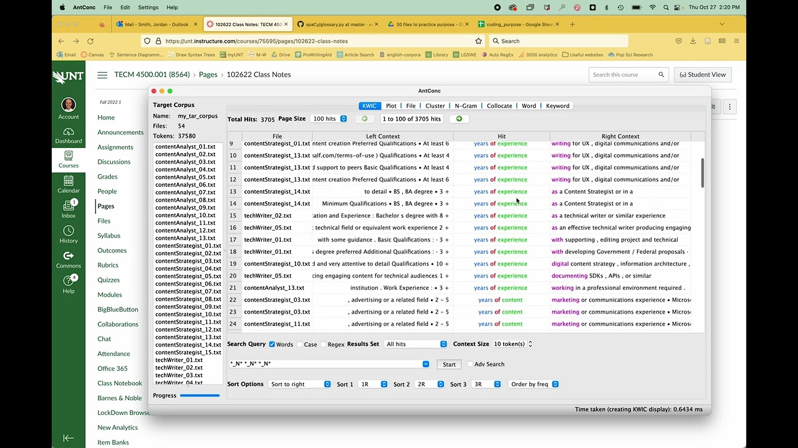
Task: Open Canvas global menu hamburger icon
Action: coord(102,75)
